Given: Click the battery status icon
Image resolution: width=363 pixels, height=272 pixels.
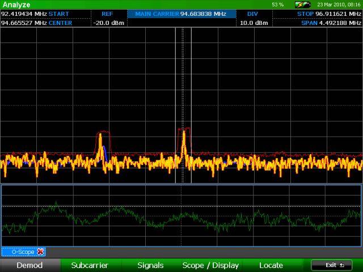Looking at the screenshot, I should click(x=302, y=5).
